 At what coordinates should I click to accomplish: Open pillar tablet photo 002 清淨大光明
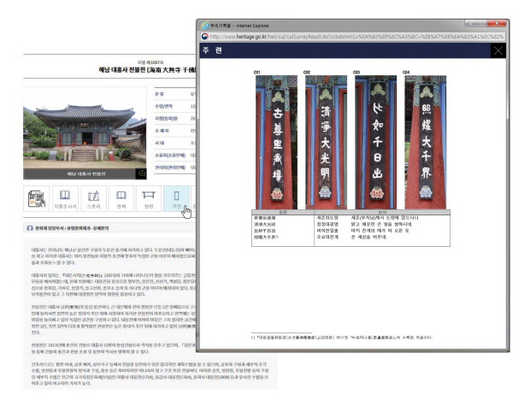point(327,142)
